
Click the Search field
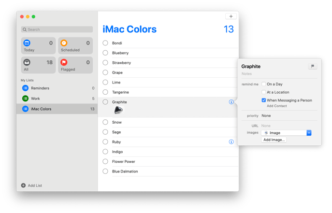click(57, 29)
